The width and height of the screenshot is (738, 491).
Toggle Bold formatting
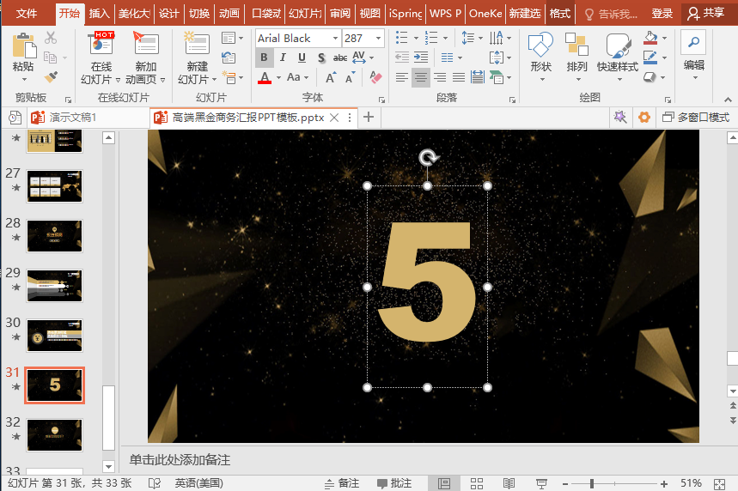click(x=264, y=58)
